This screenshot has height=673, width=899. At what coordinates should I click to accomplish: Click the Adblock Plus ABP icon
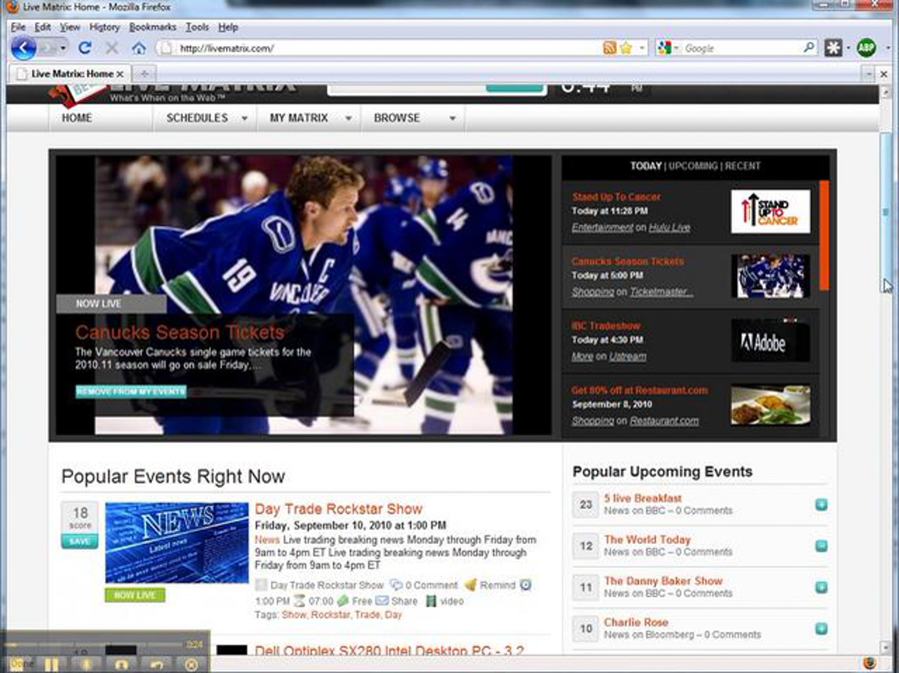coord(866,48)
